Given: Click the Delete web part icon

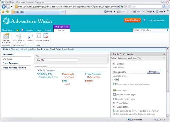Looking at the screenshot, I should 46,36.
